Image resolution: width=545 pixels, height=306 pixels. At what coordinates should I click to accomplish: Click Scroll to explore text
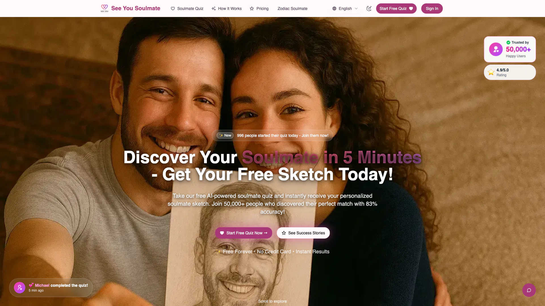[x=272, y=301]
